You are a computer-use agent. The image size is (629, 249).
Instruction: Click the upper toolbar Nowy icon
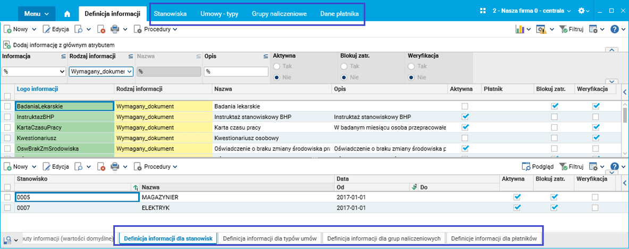pos(7,29)
